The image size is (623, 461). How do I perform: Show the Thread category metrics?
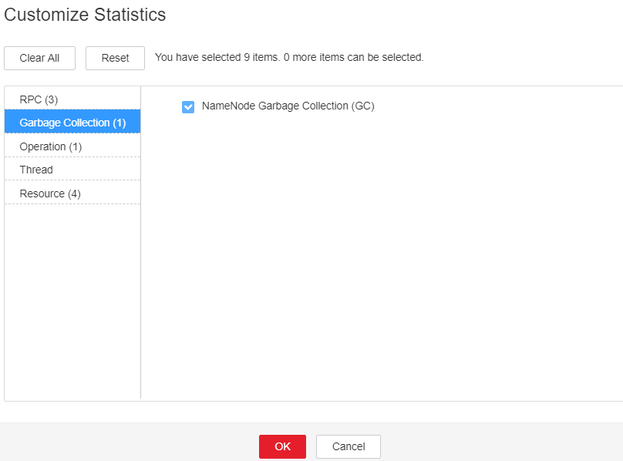tap(72, 170)
